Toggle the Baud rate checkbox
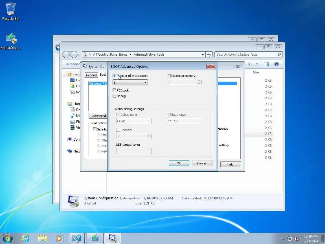The width and height of the screenshot is (325, 244). [169, 115]
